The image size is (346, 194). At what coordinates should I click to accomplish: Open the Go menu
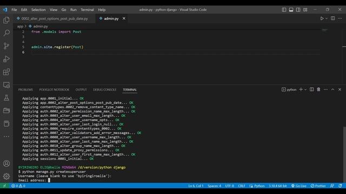(64, 10)
